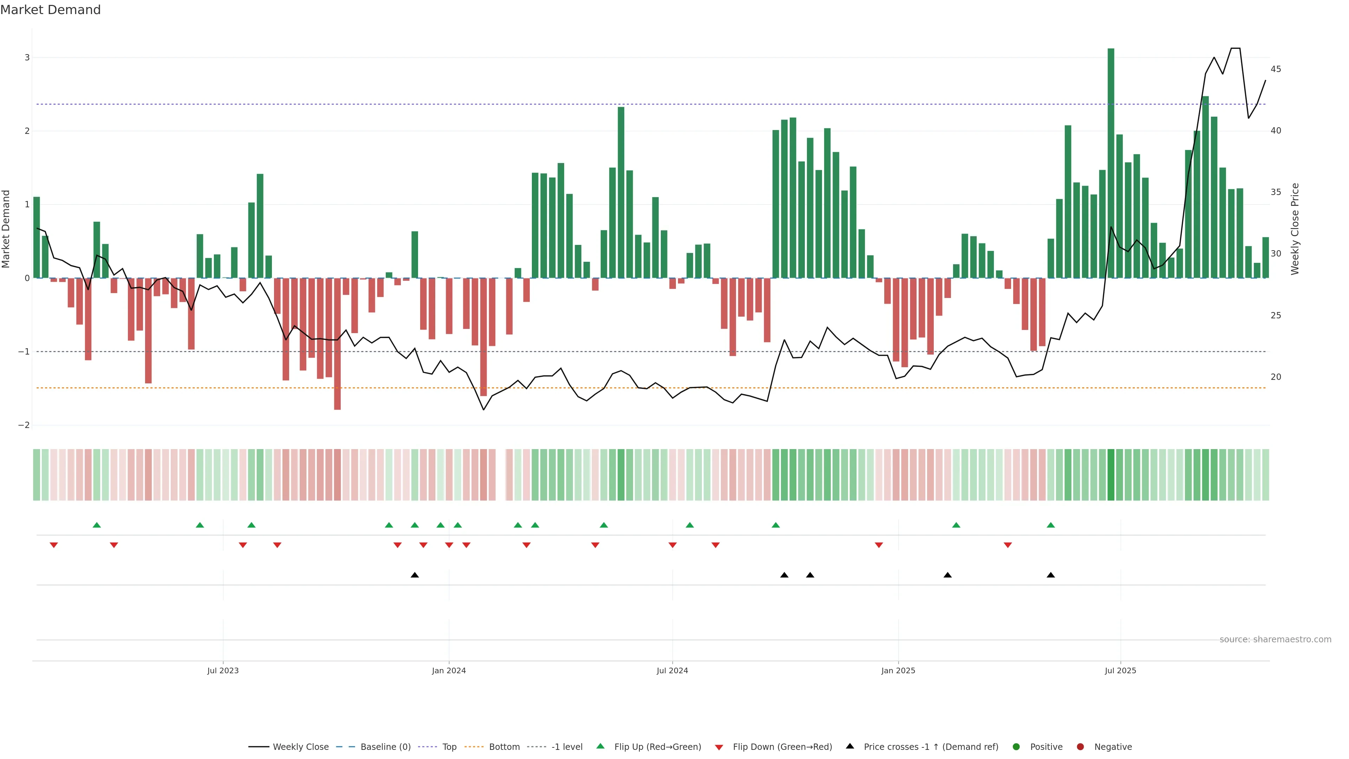Image resolution: width=1349 pixels, height=759 pixels.
Task: Click the first black price-cross marker near Dec 2023
Action: 415,575
